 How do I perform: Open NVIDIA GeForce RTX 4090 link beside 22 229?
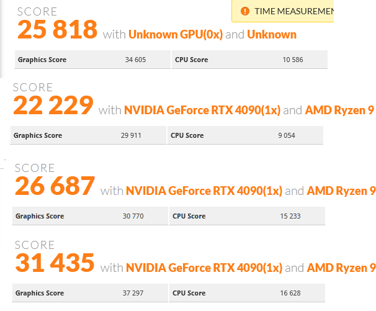(x=202, y=110)
